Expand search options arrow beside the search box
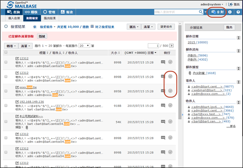This screenshot has width=243, height=168. pos(205,12)
